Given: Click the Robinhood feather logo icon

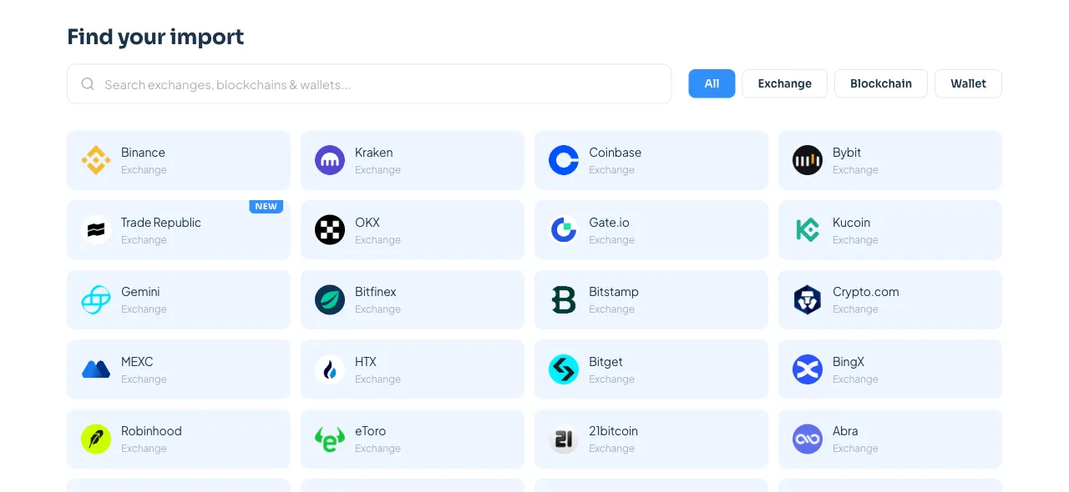Looking at the screenshot, I should pos(96,439).
